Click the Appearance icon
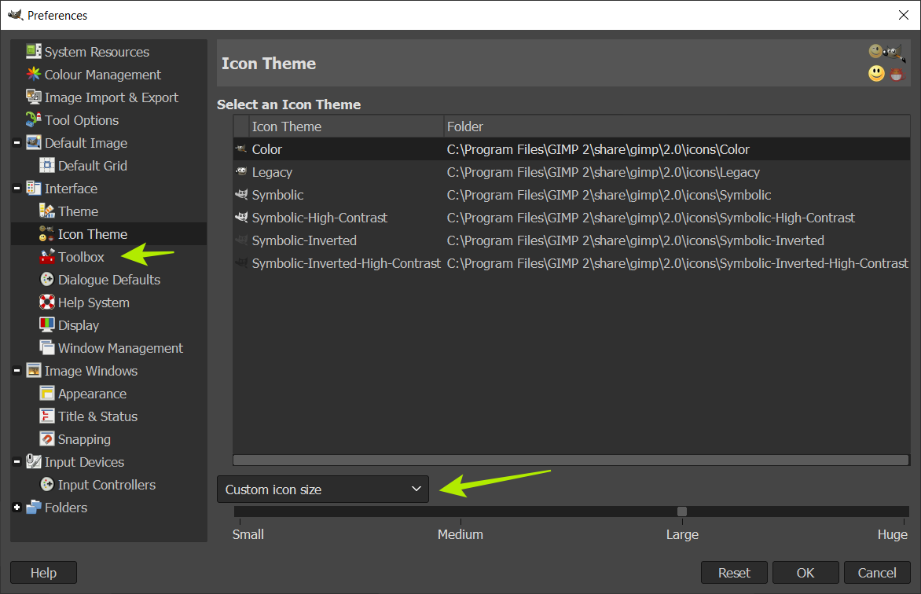Screen dimensions: 921x594 click(x=47, y=394)
